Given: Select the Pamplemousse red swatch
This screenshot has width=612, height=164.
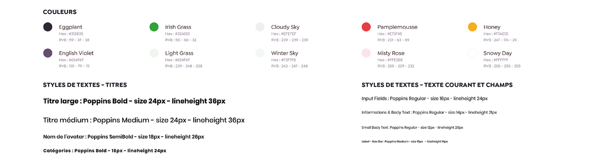Looking at the screenshot, I should coord(366,27).
